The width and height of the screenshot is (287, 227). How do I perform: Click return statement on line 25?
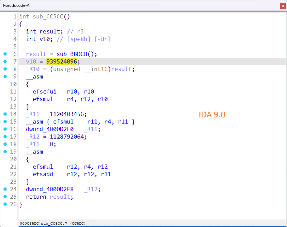[36, 197]
